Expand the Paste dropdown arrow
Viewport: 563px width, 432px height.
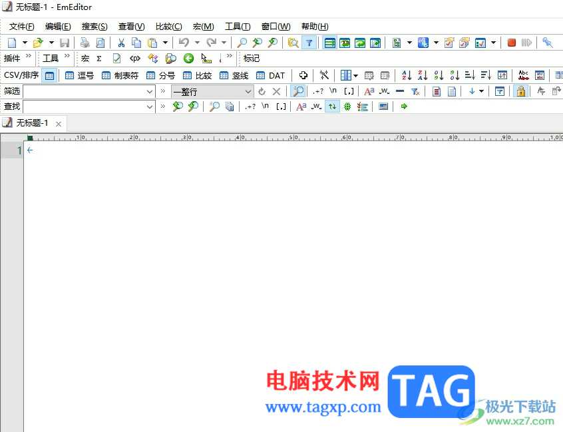pos(165,43)
